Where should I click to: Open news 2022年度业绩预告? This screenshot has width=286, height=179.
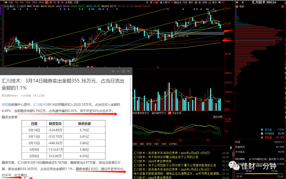[152, 178]
